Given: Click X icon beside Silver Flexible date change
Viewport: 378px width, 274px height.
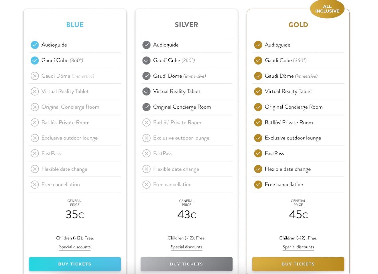Looking at the screenshot, I should click(146, 169).
